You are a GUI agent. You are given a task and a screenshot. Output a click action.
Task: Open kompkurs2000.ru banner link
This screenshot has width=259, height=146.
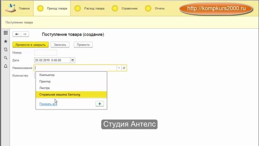[216, 9]
